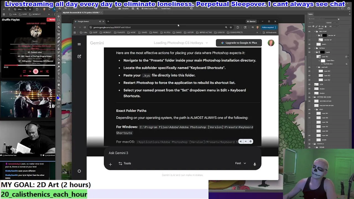This screenshot has width=354, height=199.
Task: Select the Eraser tool
Action: tap(59, 56)
